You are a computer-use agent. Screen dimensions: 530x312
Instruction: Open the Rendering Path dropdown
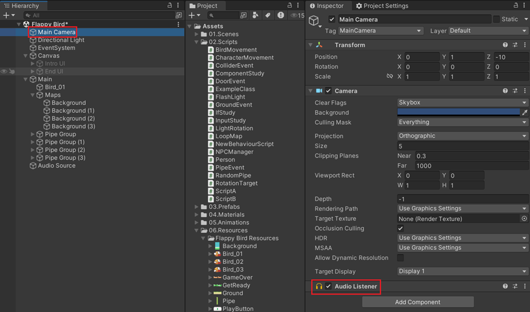coord(462,208)
